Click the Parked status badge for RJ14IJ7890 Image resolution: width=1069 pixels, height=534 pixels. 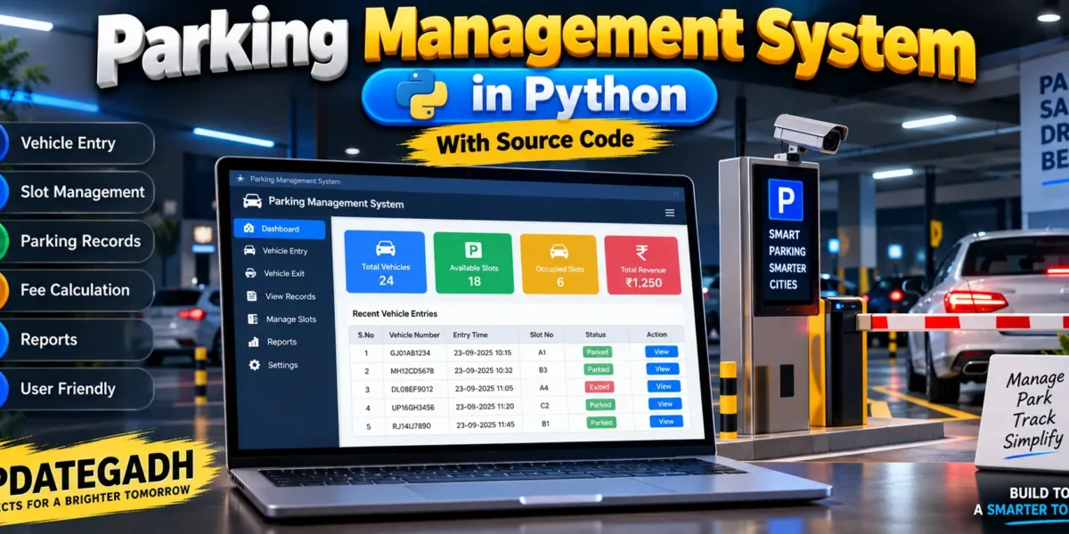[x=601, y=423]
